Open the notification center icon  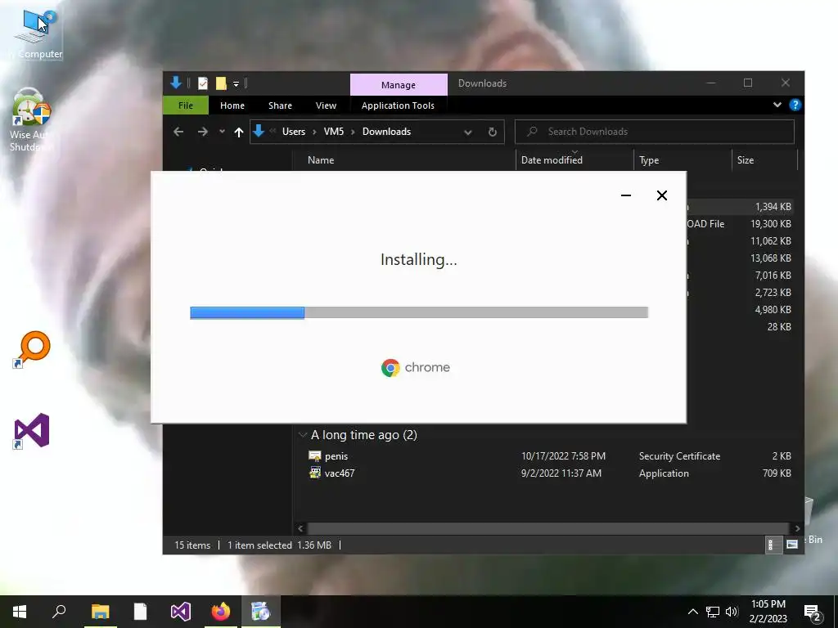pyautogui.click(x=813, y=613)
